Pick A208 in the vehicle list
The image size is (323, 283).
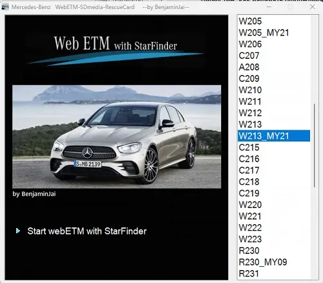click(274, 67)
